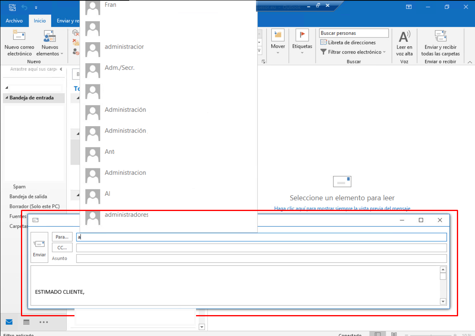Image resolution: width=475 pixels, height=336 pixels.
Task: Open the Etiquetas flag menu
Action: pos(302,42)
